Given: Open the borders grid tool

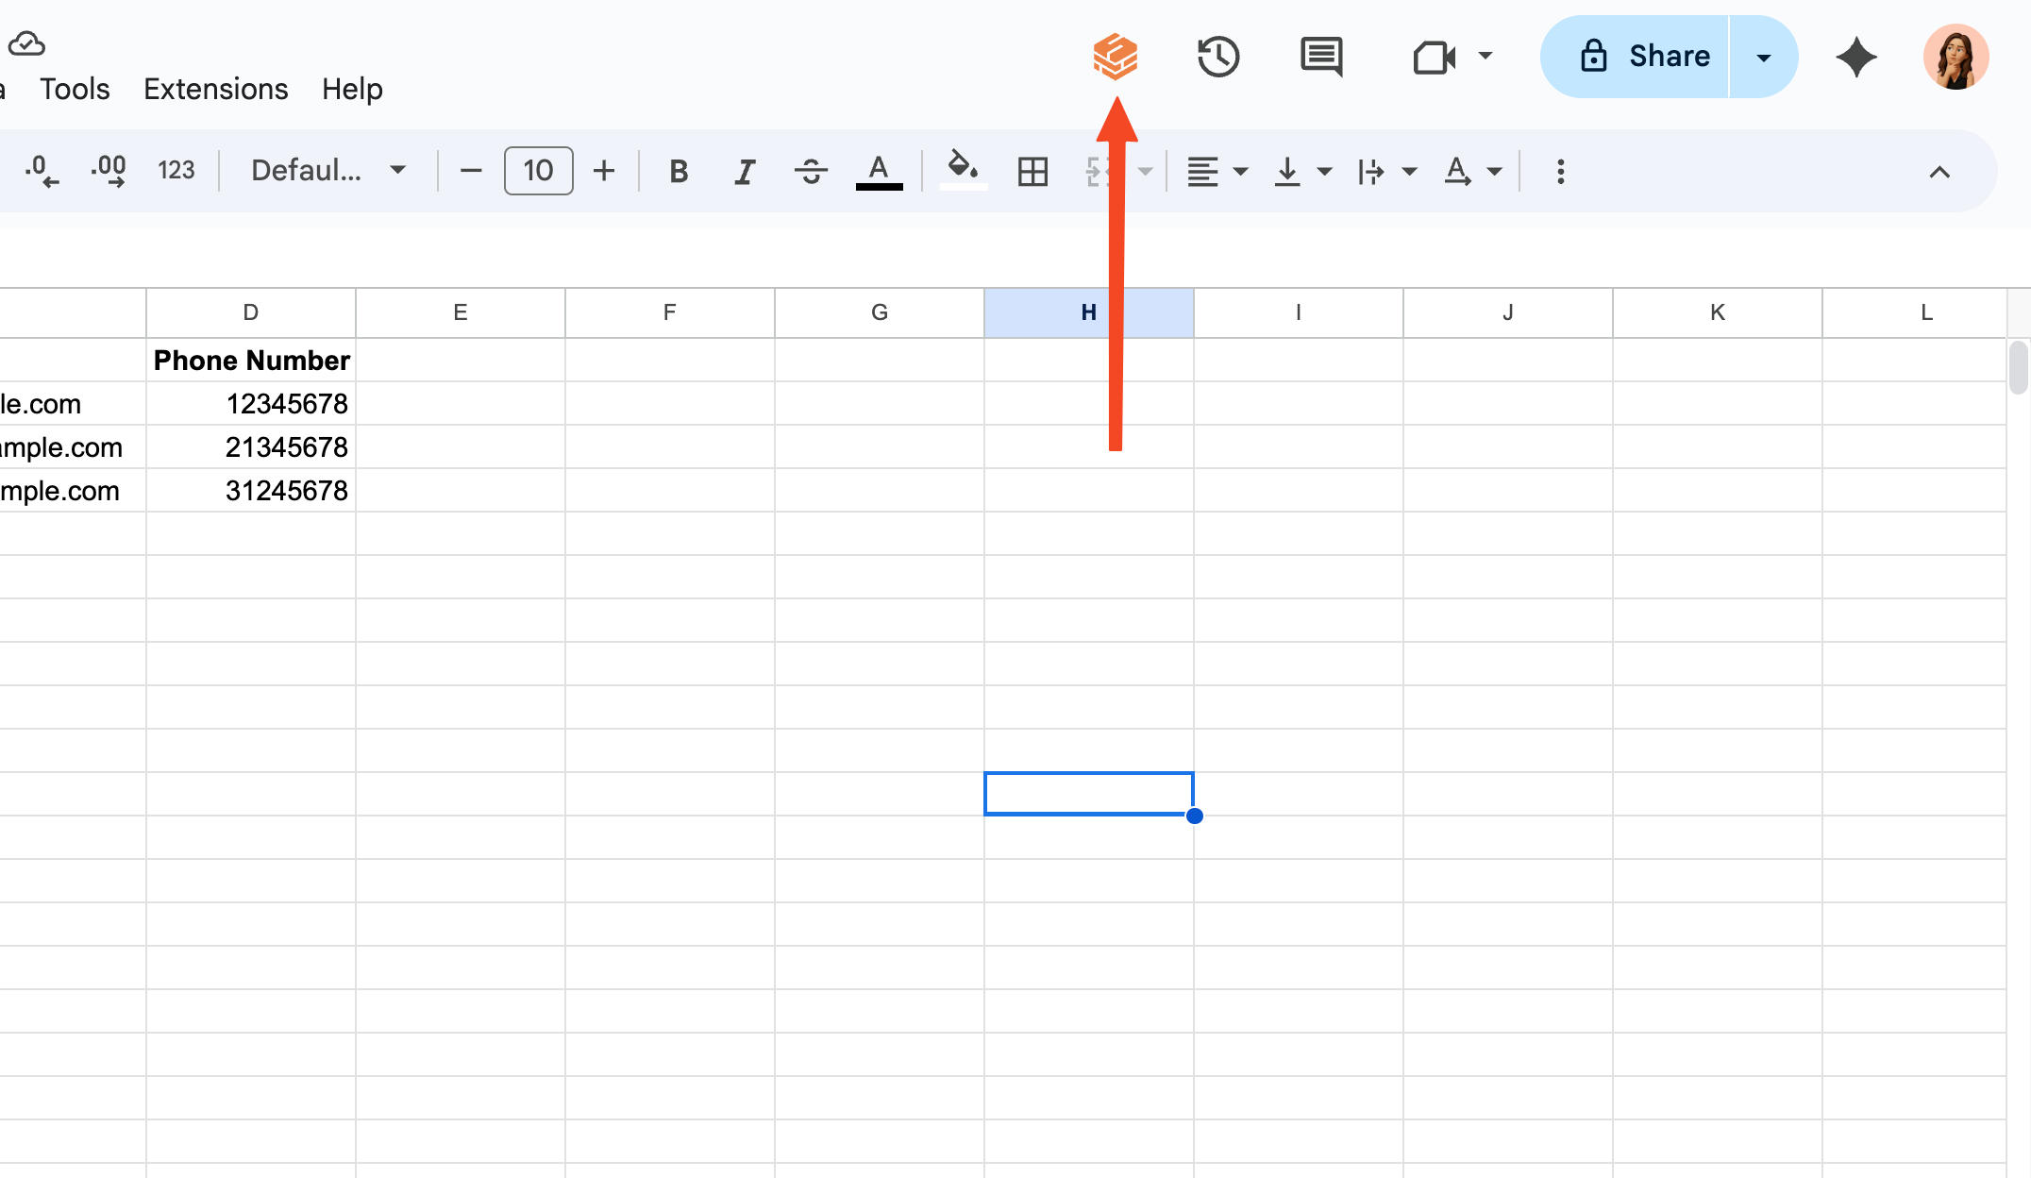Looking at the screenshot, I should click(1032, 172).
